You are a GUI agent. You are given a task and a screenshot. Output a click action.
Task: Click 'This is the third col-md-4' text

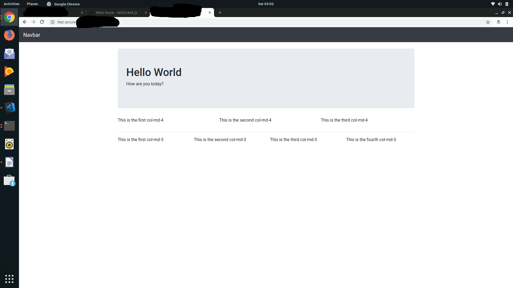(344, 120)
